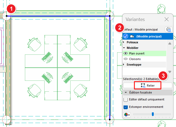Viewport: 176px width, 127px height.
Task: Click the Sélectionné(s): 2 Editable(s) status text
Action: [142, 79]
